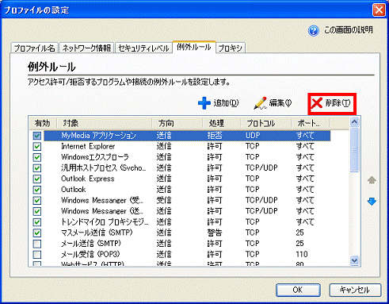Click the pencil 編集 icon
Image resolution: width=389 pixels, height=304 pixels.
point(260,103)
